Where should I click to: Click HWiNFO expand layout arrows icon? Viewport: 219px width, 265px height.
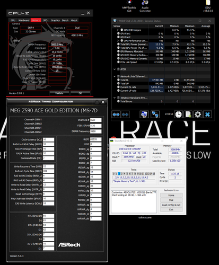[x=116, y=114]
